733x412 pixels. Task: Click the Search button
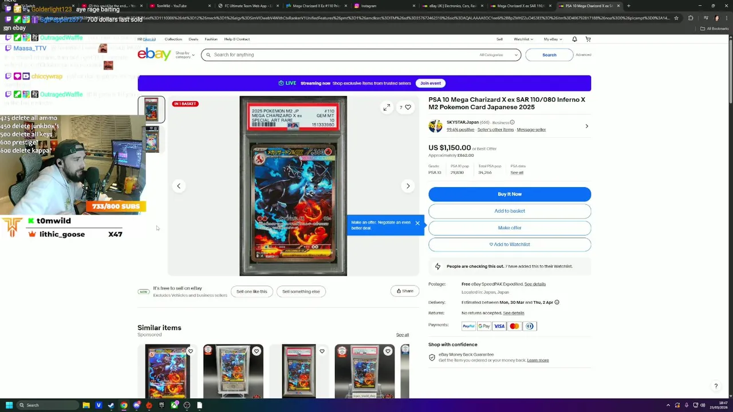click(549, 55)
